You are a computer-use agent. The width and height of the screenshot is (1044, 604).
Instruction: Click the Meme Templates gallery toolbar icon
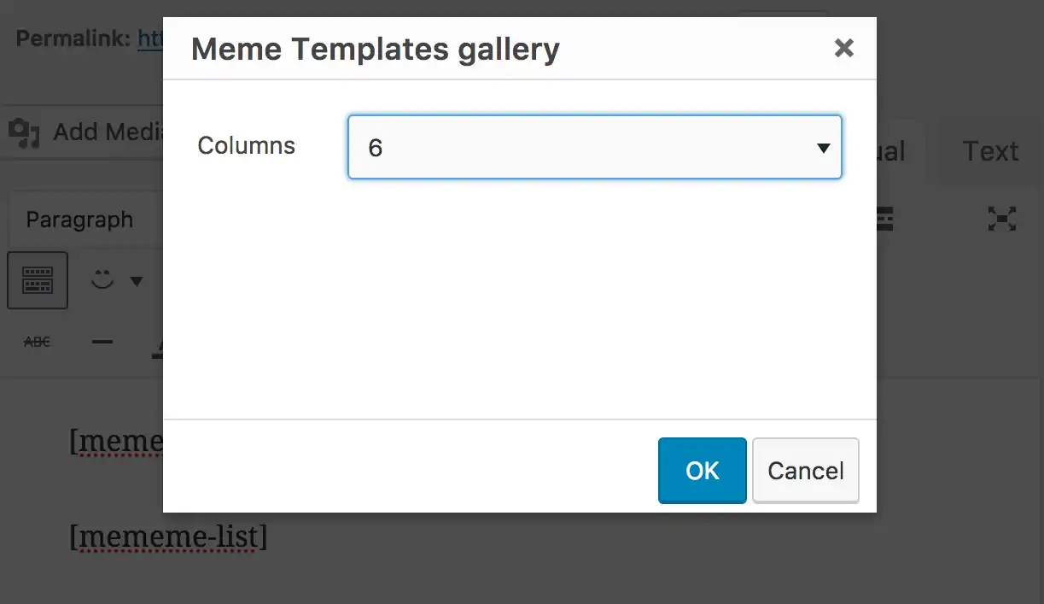[38, 280]
